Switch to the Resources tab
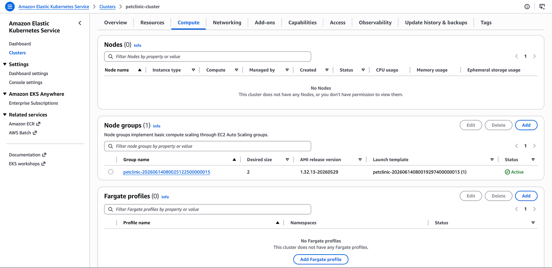552x268 pixels. pyautogui.click(x=152, y=22)
